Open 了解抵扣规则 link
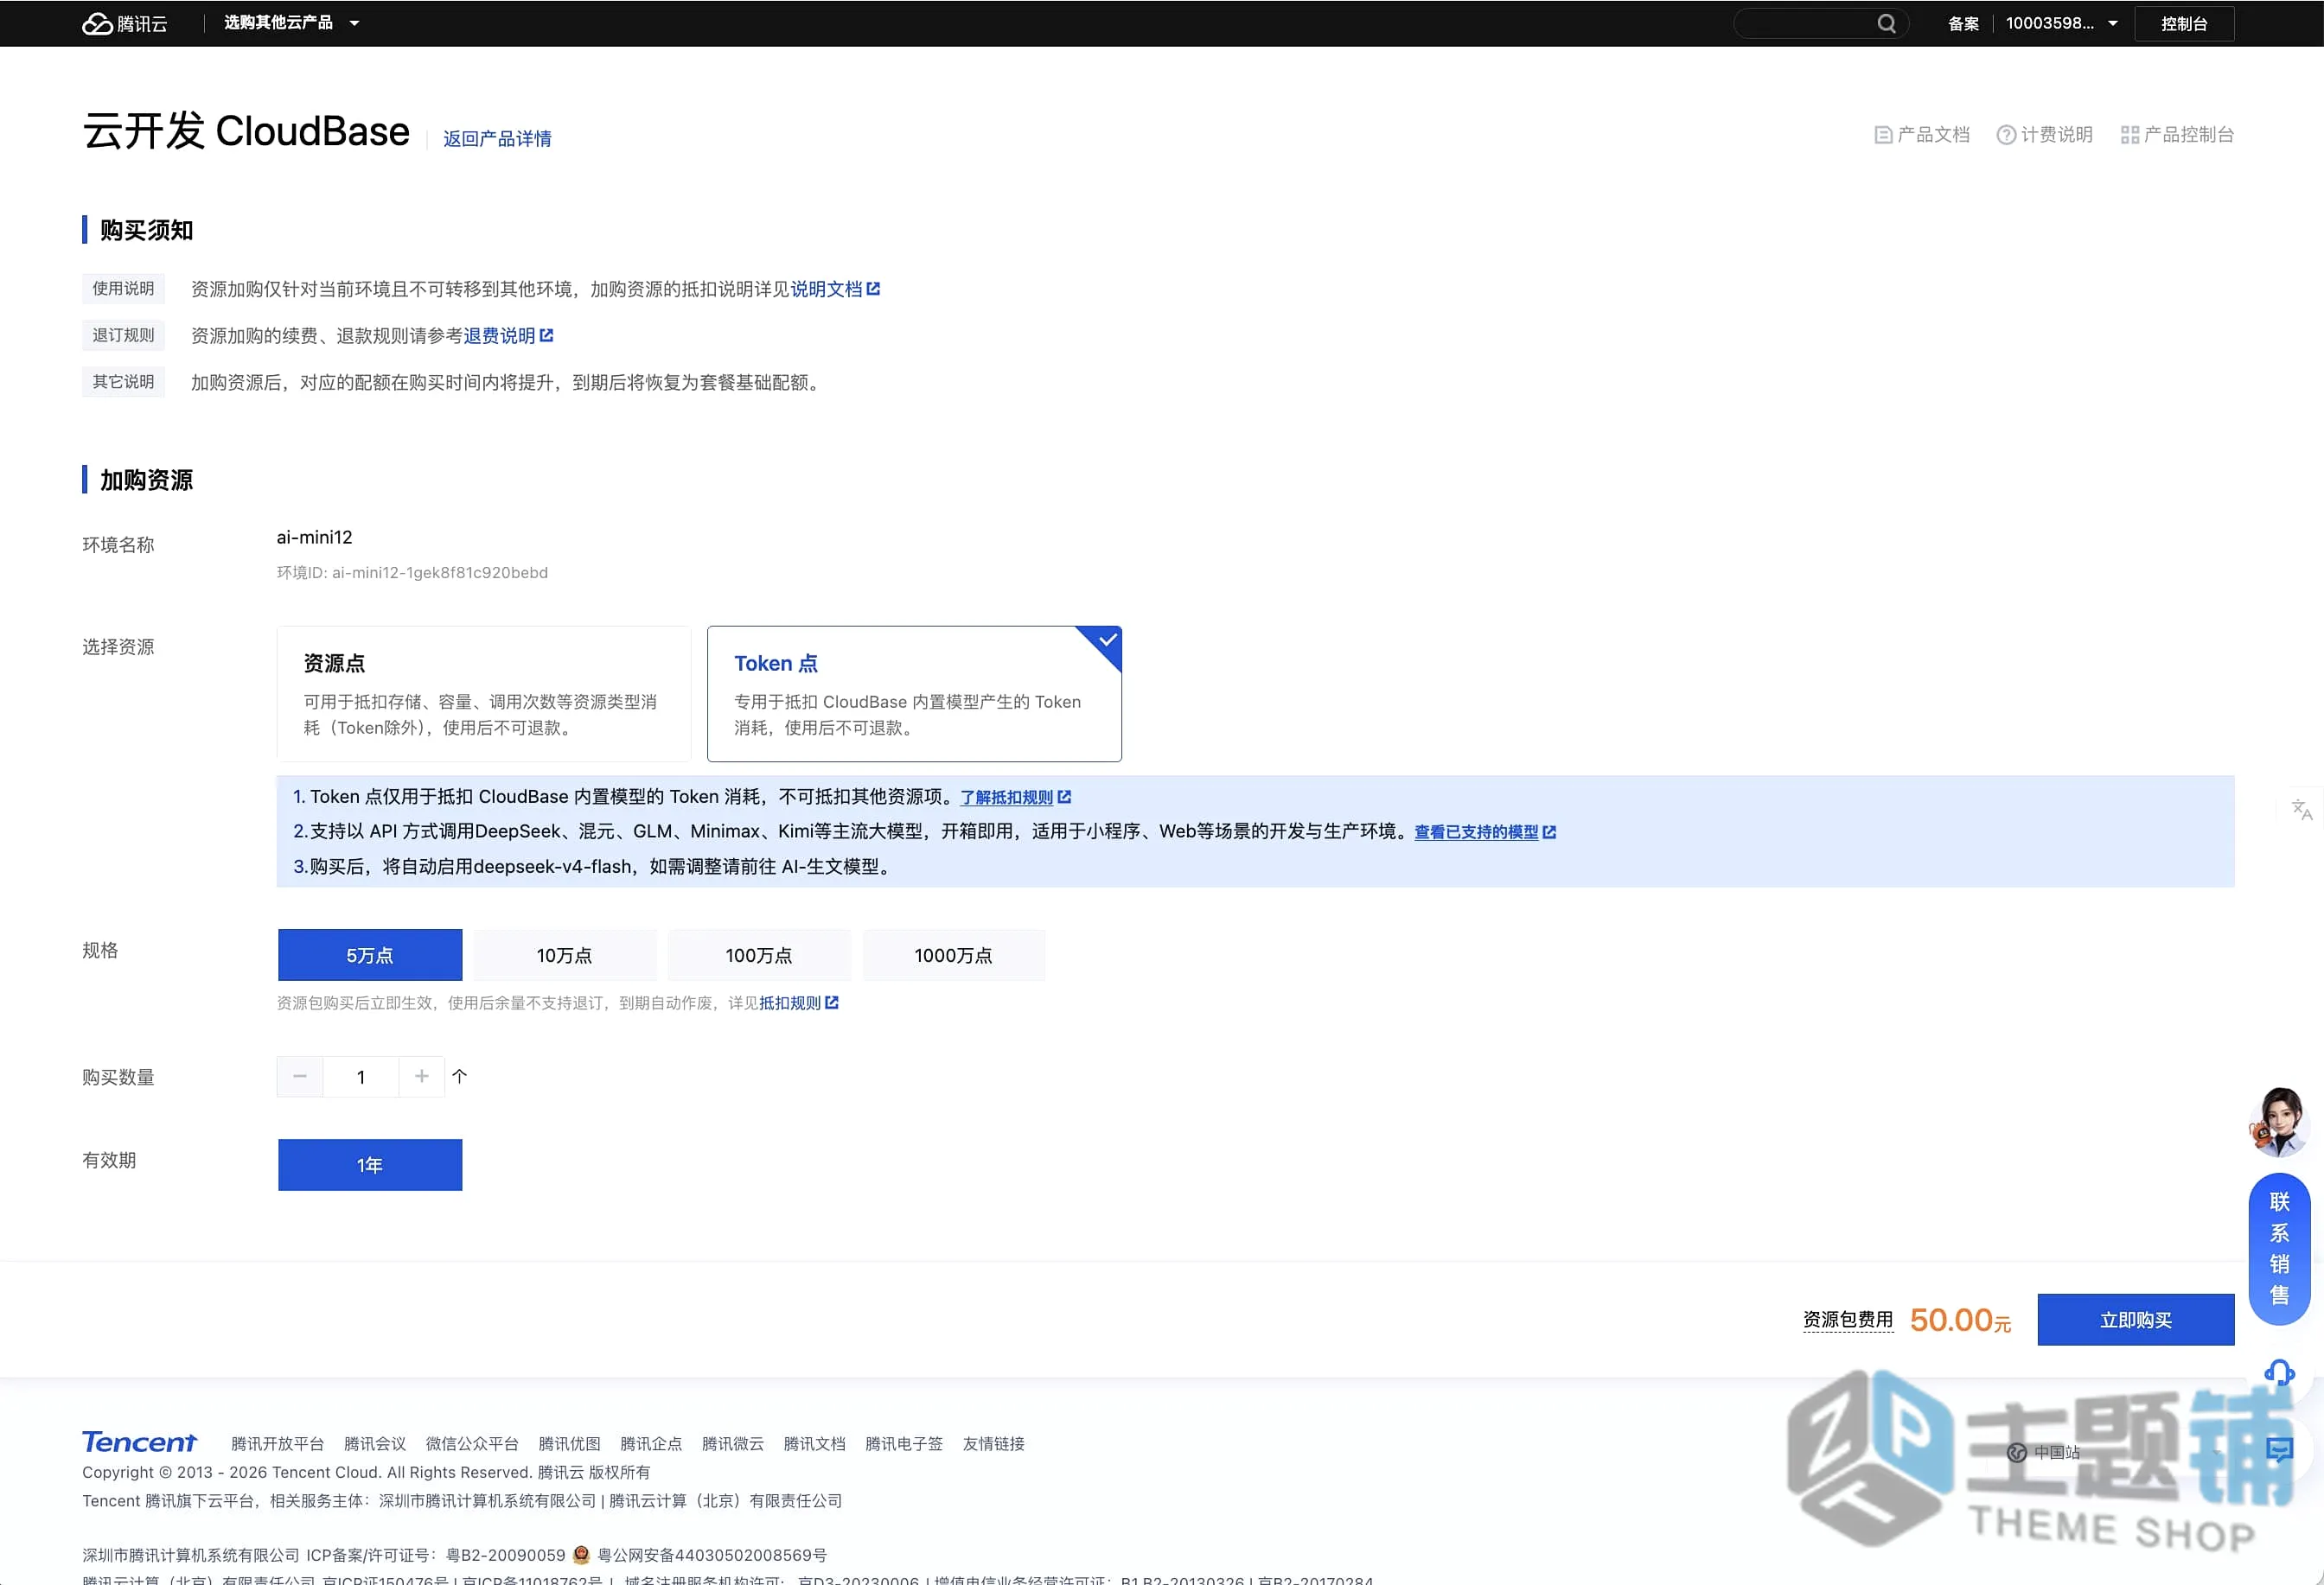 [x=1015, y=798]
